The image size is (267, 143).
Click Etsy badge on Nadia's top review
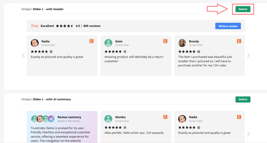coord(92,41)
